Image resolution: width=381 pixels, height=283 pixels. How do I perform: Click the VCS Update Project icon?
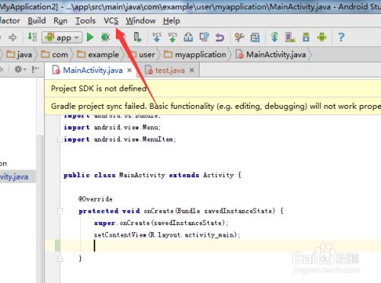(157, 37)
